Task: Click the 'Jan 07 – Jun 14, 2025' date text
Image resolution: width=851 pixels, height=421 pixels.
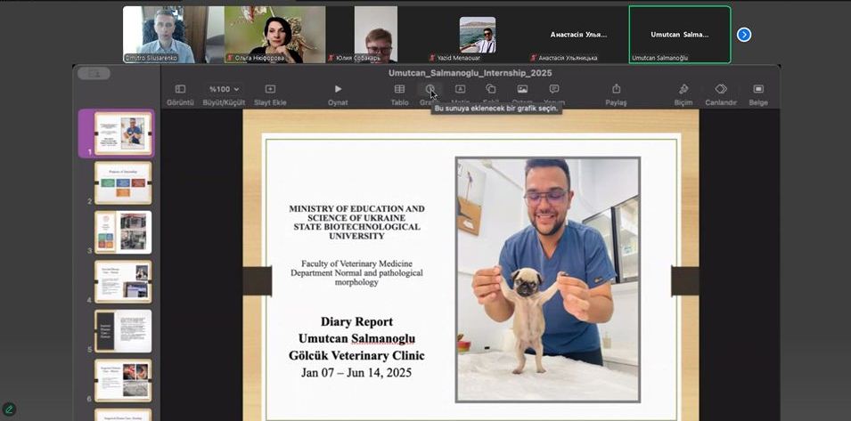Action: coord(356,373)
